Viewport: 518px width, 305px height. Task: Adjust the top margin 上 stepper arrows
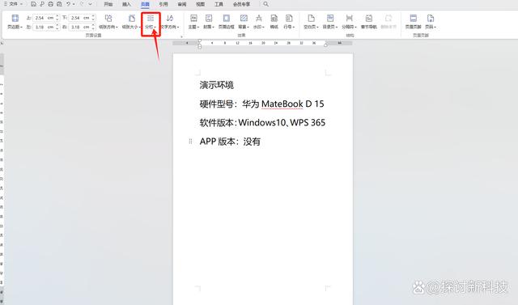[57, 18]
